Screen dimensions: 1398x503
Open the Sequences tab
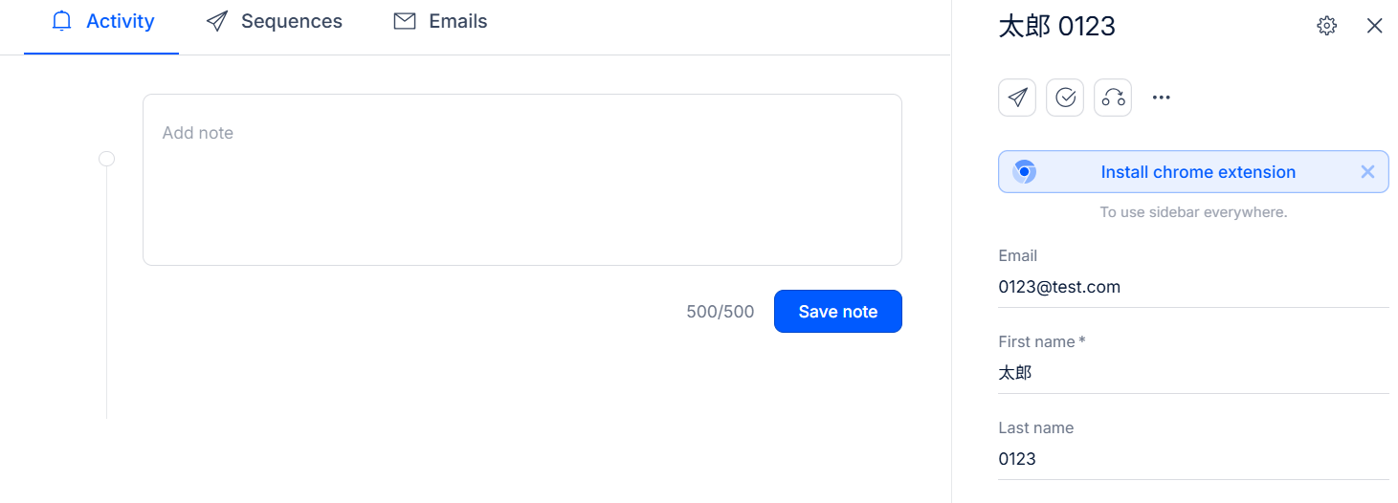(275, 21)
